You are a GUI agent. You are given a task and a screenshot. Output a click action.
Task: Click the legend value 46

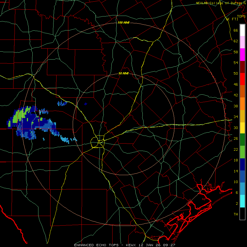point(236,84)
